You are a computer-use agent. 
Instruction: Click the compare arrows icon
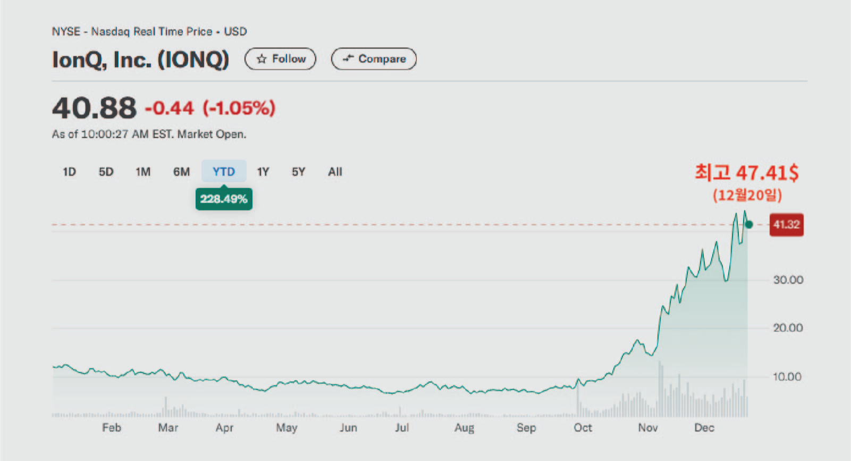pyautogui.click(x=348, y=58)
